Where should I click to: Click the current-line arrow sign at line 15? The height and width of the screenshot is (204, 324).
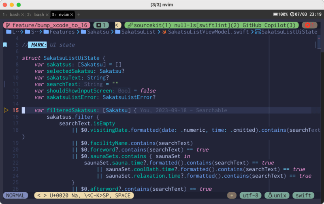point(6,110)
